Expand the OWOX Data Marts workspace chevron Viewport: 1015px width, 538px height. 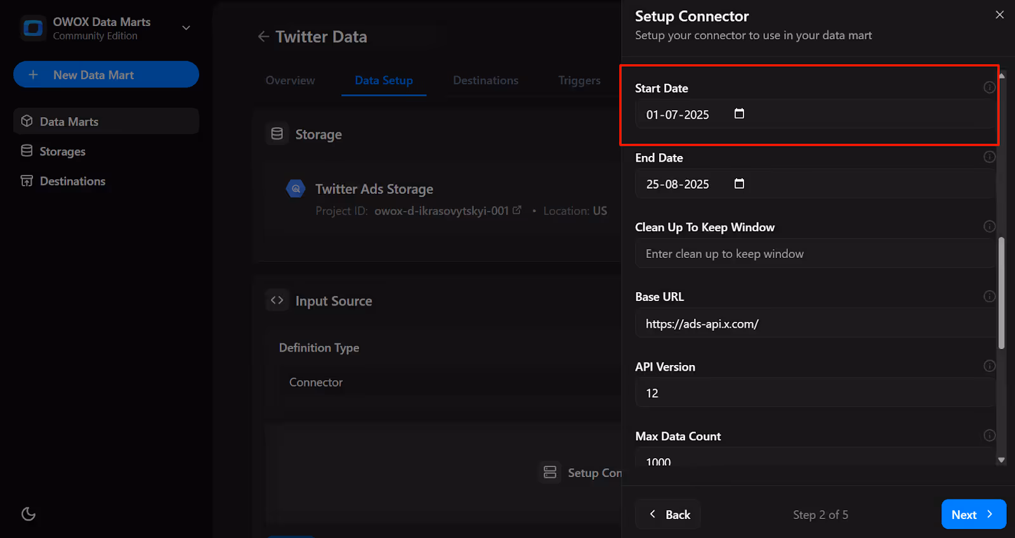click(186, 28)
